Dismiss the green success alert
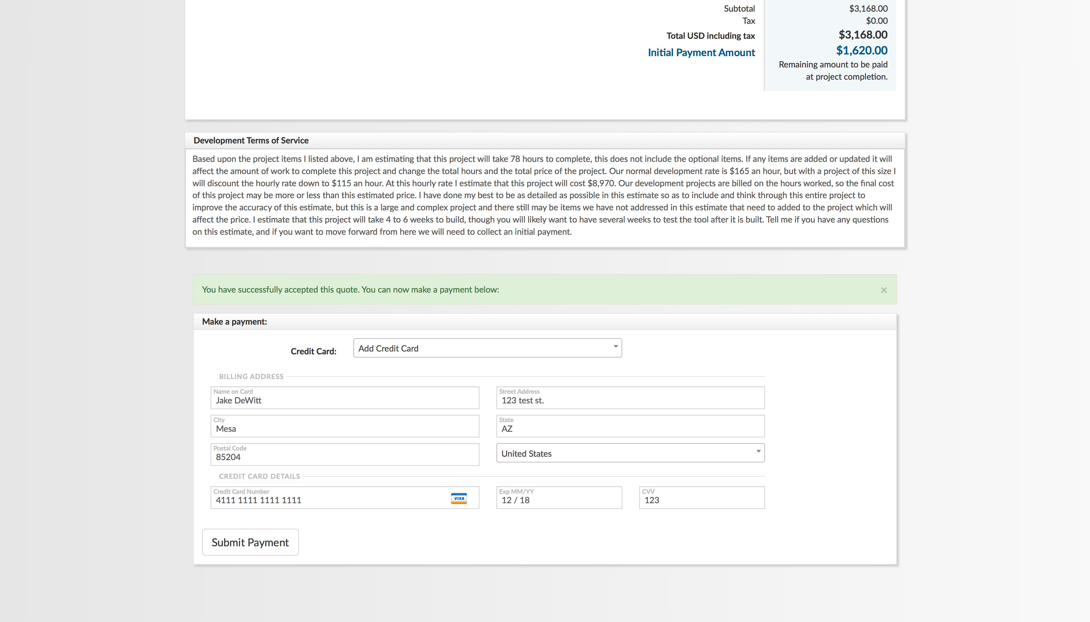 click(883, 290)
